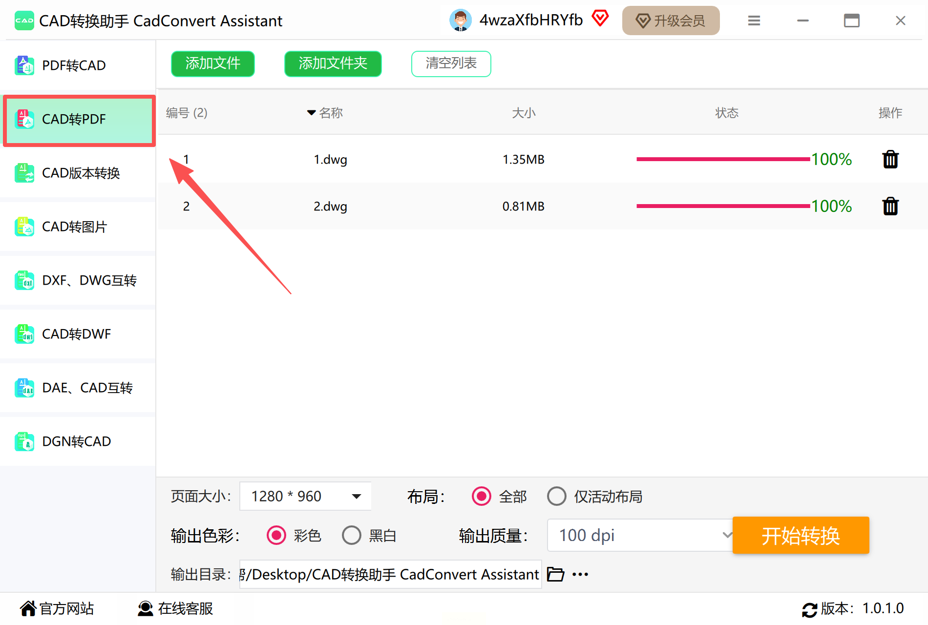
Task: Click the CAD转图片 sidebar icon
Action: tap(24, 227)
